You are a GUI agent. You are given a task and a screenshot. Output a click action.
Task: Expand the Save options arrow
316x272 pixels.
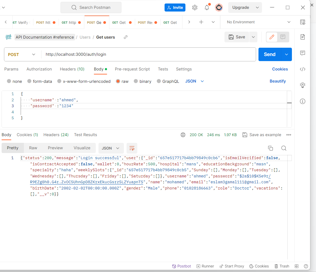click(253, 37)
